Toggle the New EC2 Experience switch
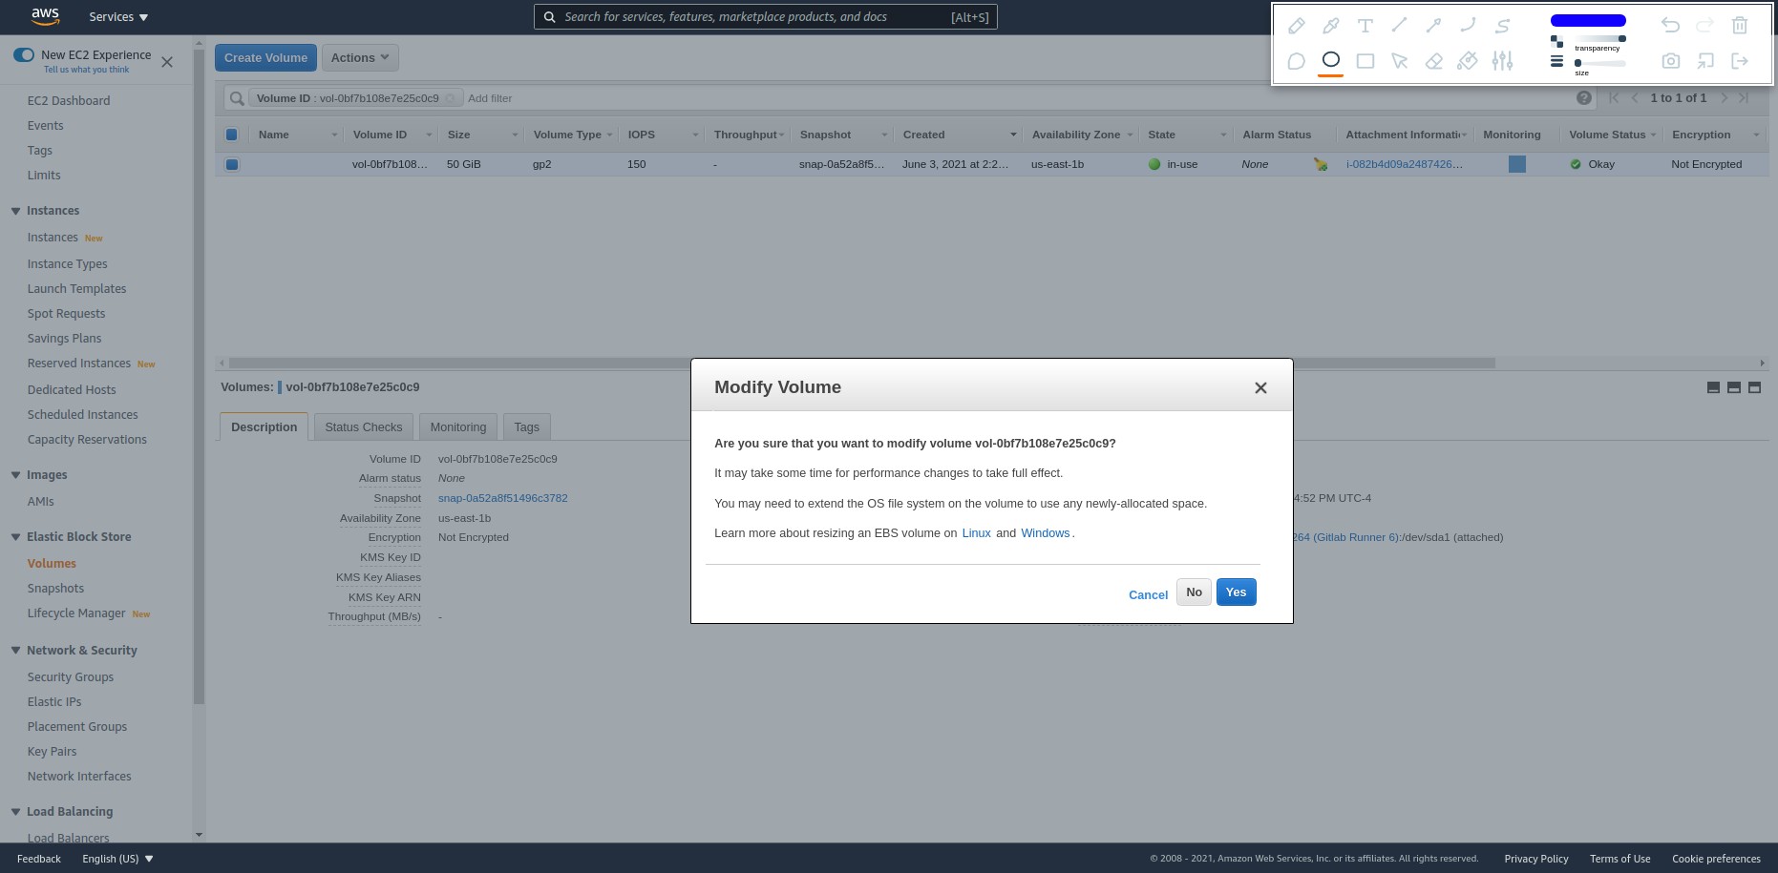 24,55
